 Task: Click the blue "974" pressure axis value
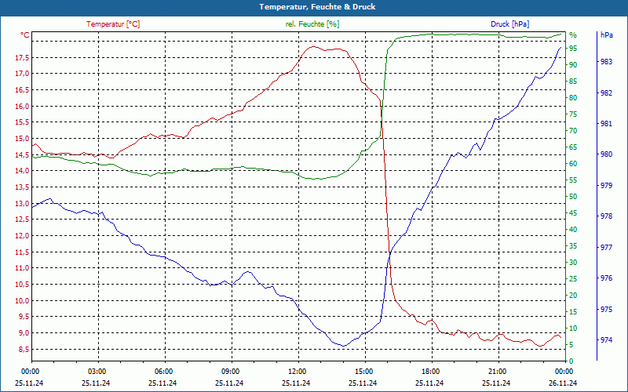point(606,340)
